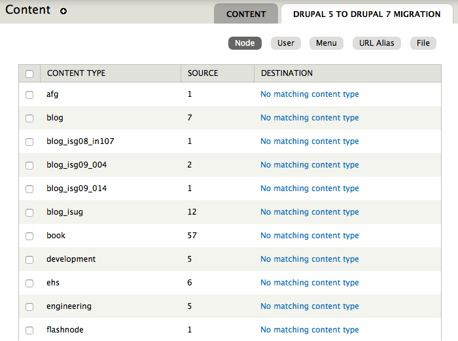Viewport: 458px width, 341px height.
Task: Open the Menu sub-tab
Action: pos(326,43)
